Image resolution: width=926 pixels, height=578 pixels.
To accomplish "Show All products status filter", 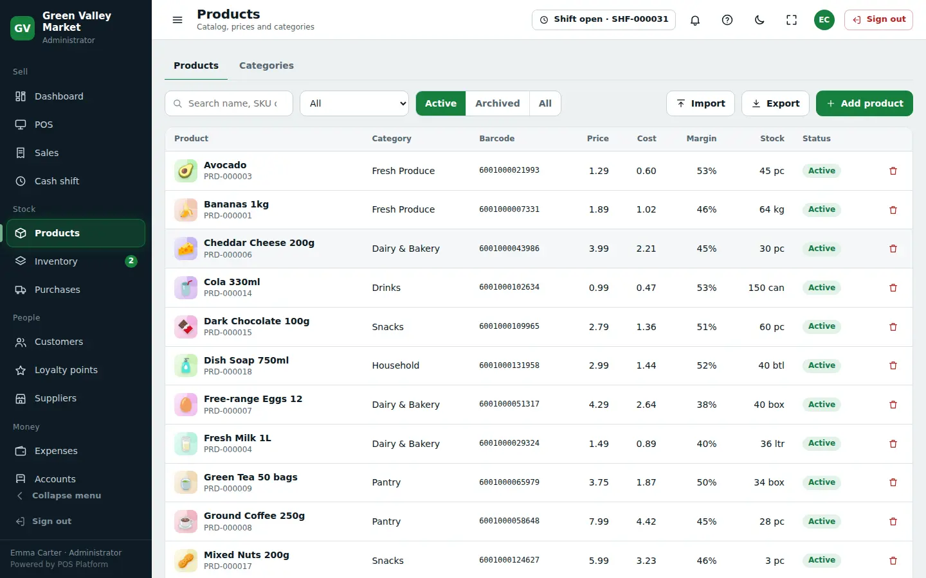I will 545,103.
